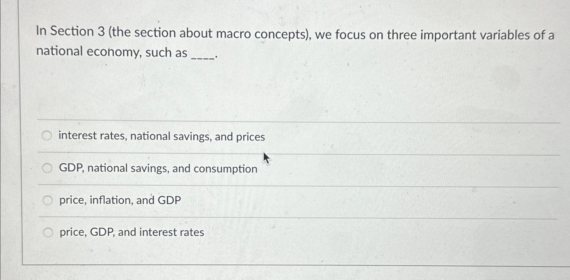The image size is (570, 280).
Task: Choose answer option 'price, GDP, and interest rates'
Action: coord(132,233)
